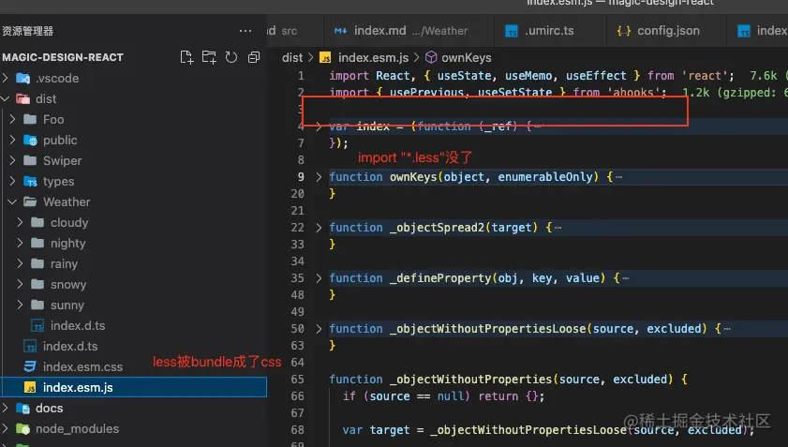The width and height of the screenshot is (788, 447).
Task: Select the MAGIC-DESIGN-REACT project header
Action: click(63, 57)
